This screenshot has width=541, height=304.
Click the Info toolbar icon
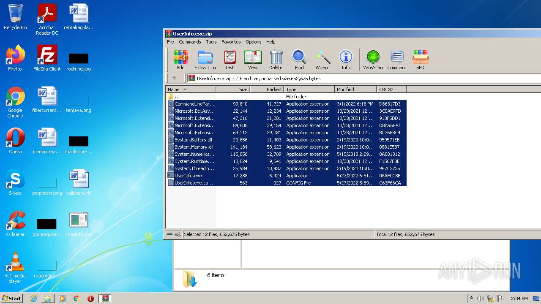(346, 60)
